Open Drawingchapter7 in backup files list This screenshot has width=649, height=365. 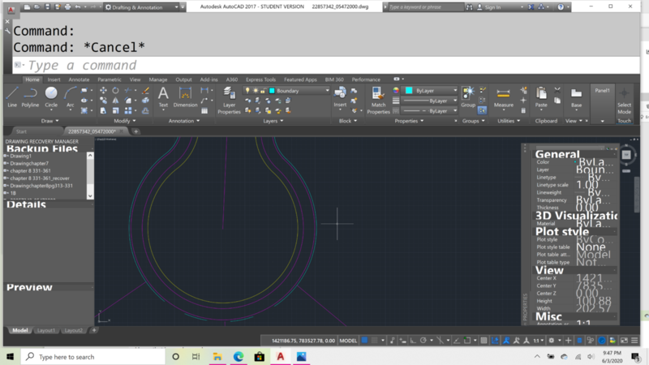(29, 163)
